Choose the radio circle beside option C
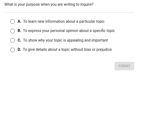The image size is (144, 130). point(12,40)
